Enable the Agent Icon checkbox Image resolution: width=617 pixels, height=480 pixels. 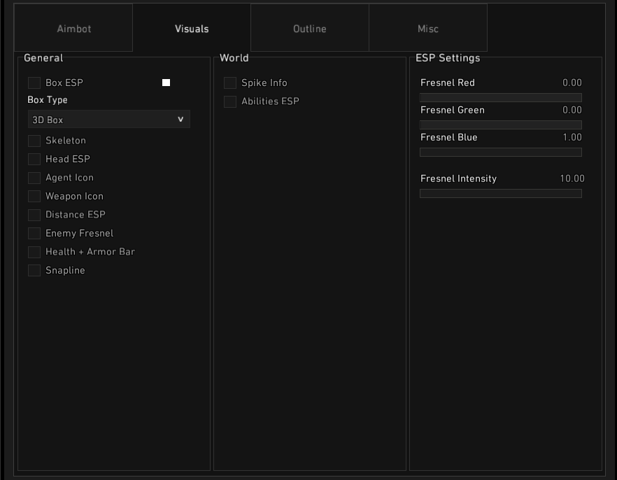tap(34, 178)
